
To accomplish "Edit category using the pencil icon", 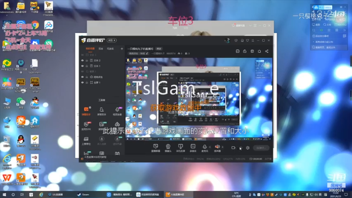I will 147,53.
